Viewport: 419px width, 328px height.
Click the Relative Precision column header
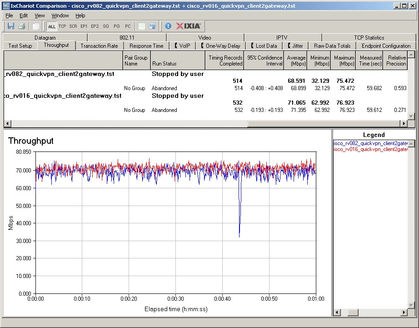coord(395,61)
